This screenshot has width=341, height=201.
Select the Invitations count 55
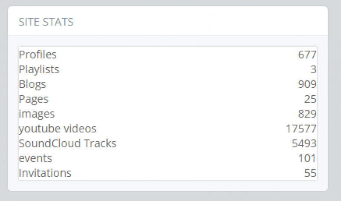click(310, 173)
